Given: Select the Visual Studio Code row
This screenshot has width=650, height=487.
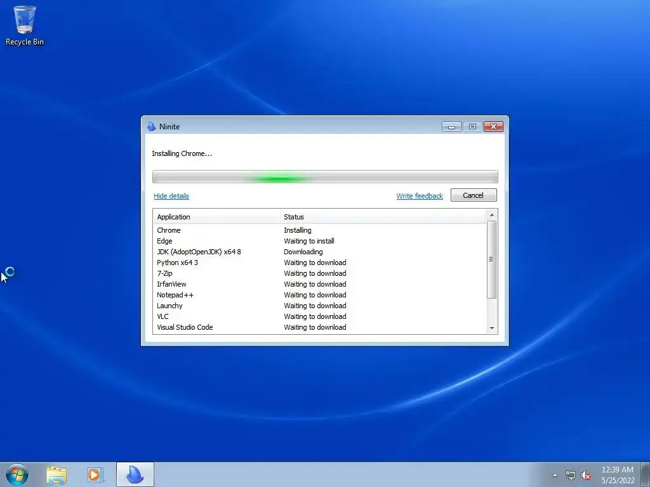Looking at the screenshot, I should pos(319,327).
